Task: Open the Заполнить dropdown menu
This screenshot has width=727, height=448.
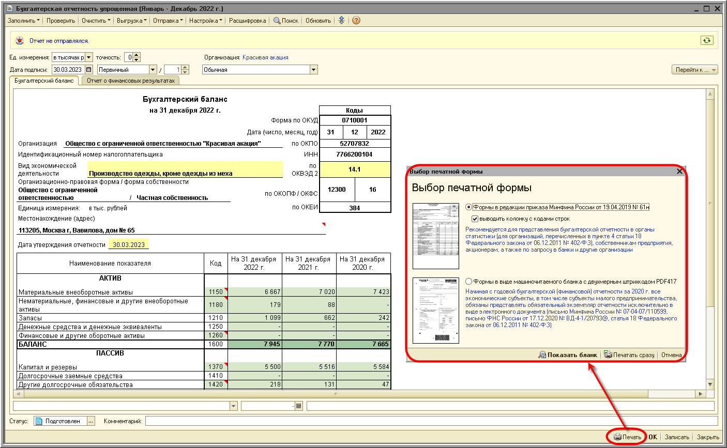Action: click(x=24, y=21)
